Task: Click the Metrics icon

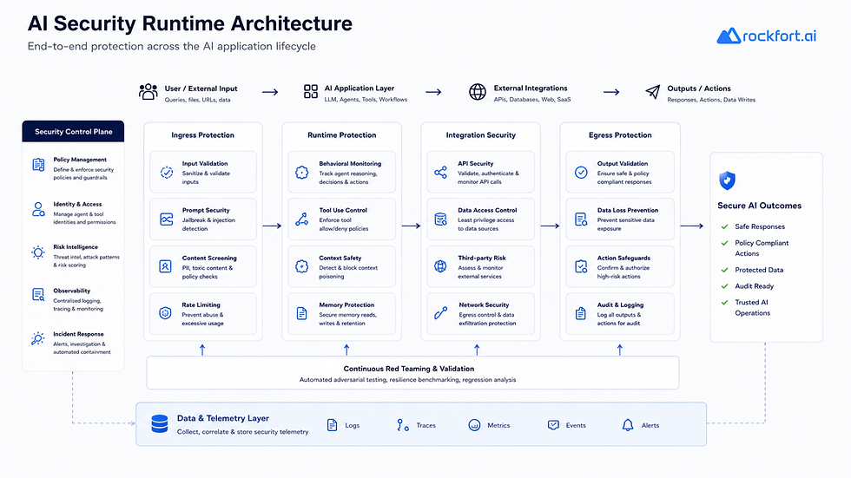Action: point(474,425)
